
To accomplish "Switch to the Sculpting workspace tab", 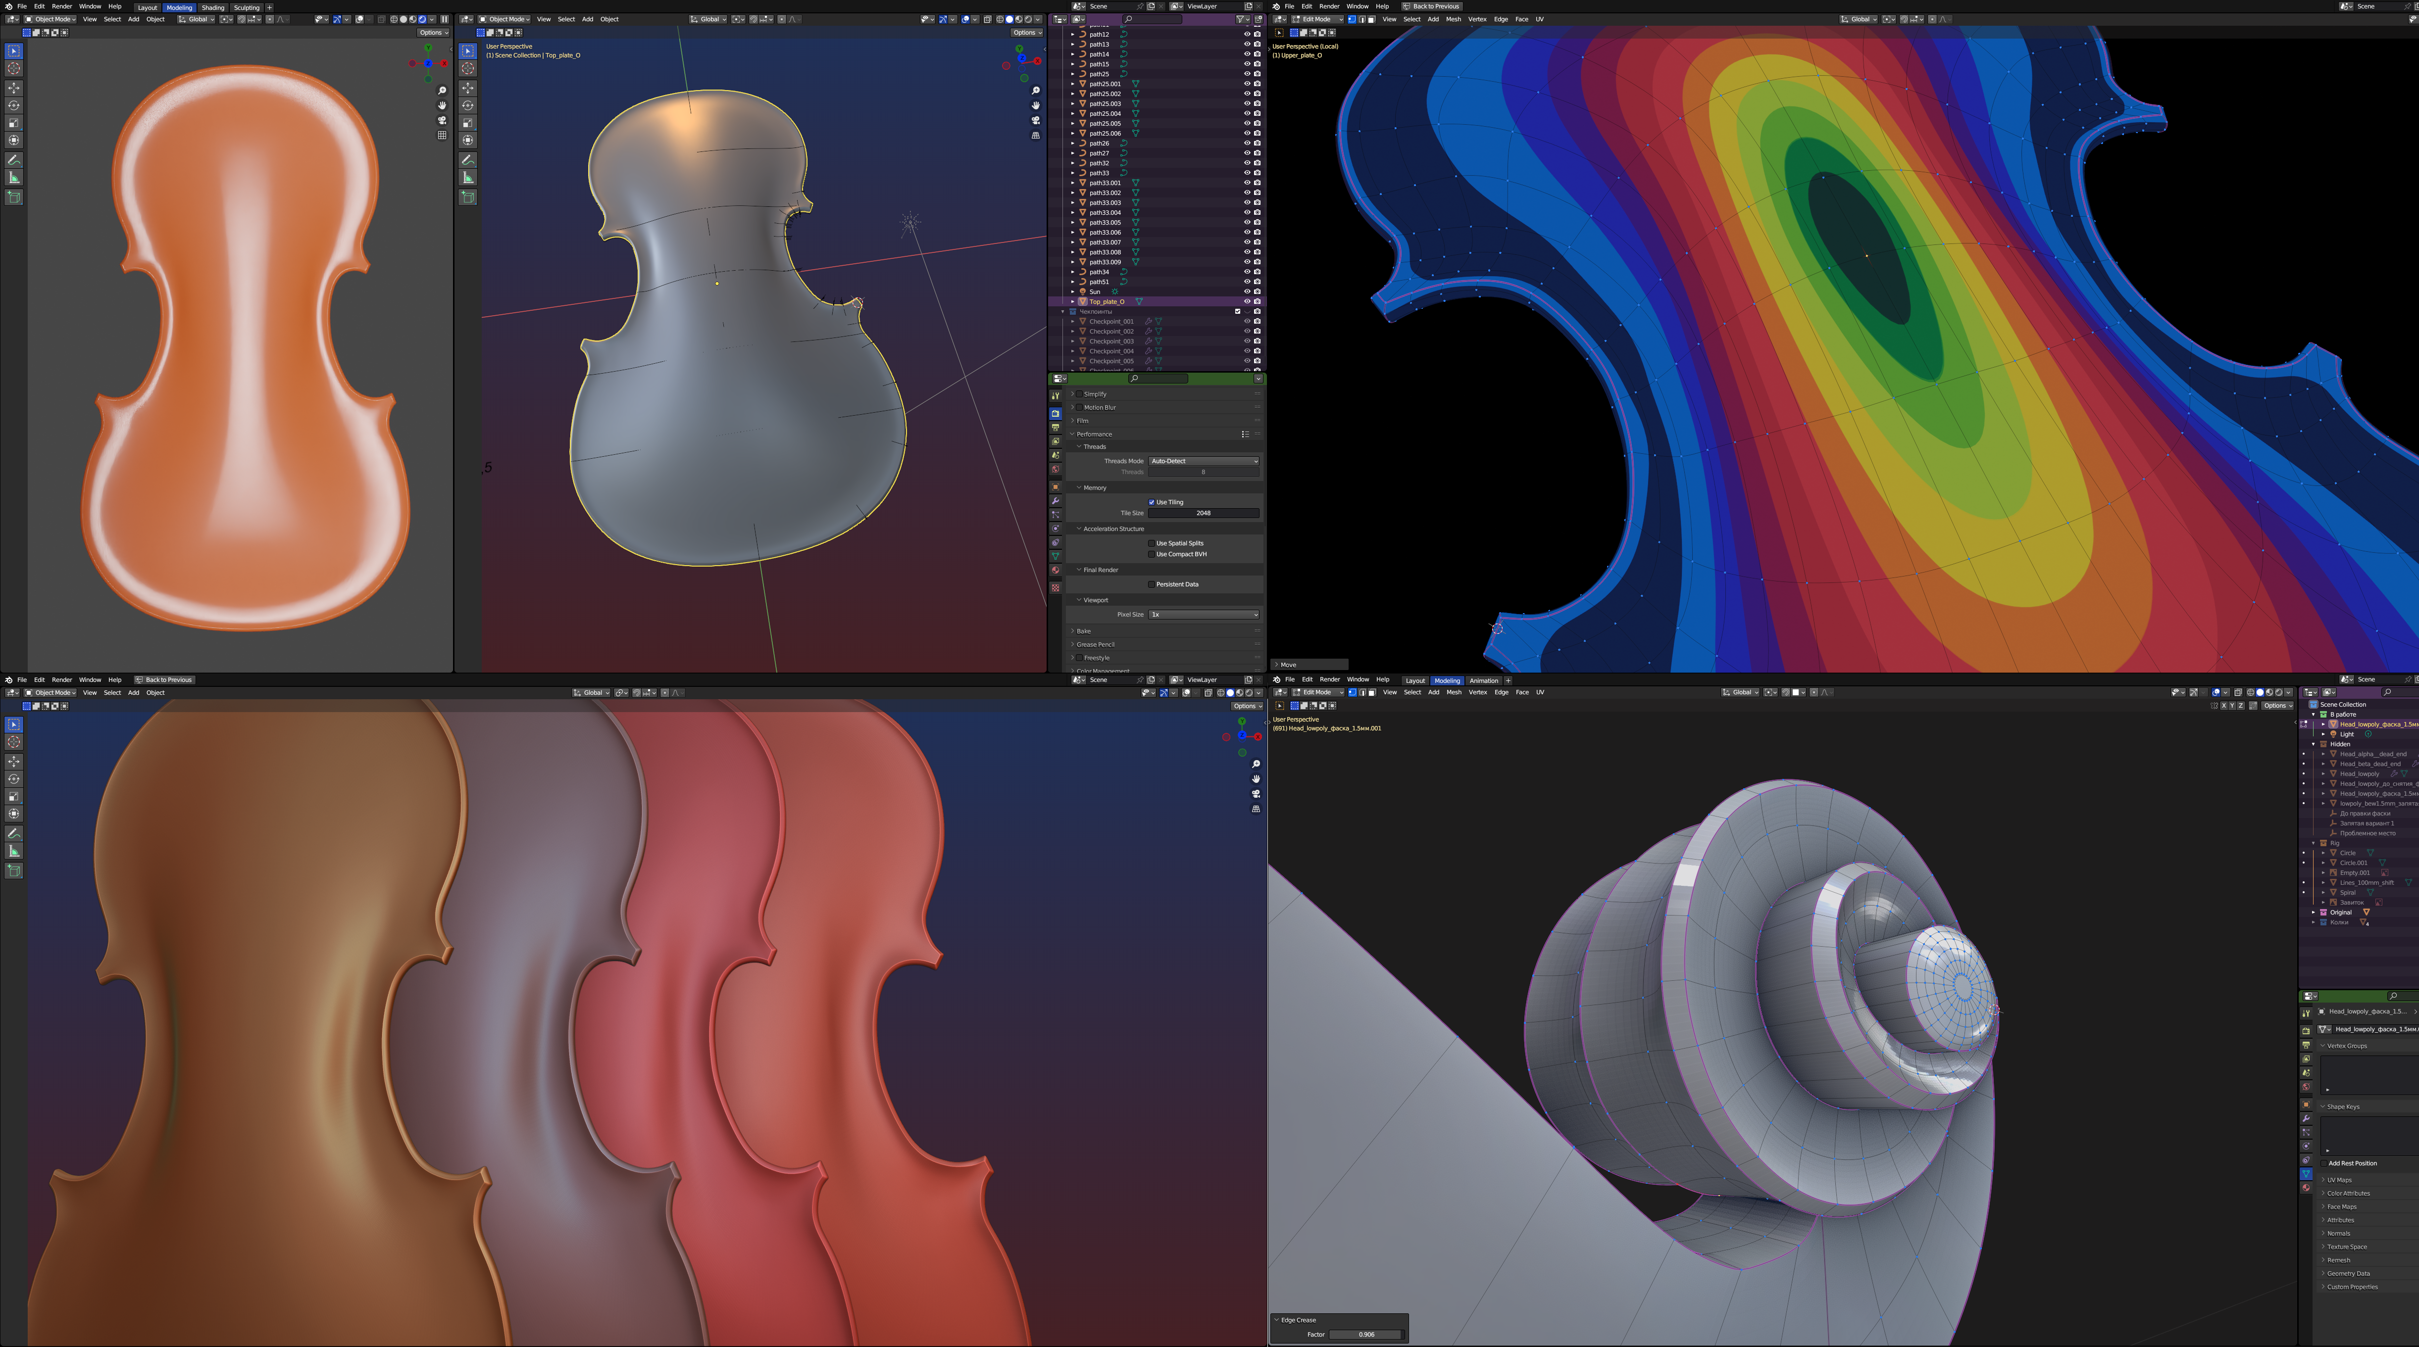I will pos(246,7).
